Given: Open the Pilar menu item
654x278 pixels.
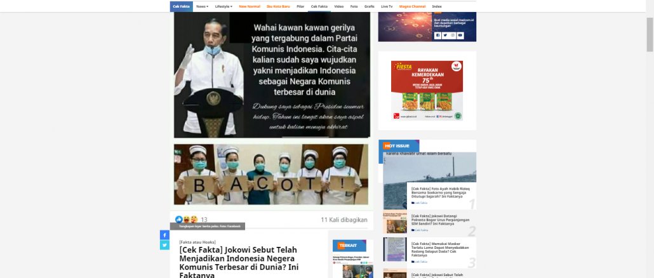Looking at the screenshot, I should tap(300, 6).
